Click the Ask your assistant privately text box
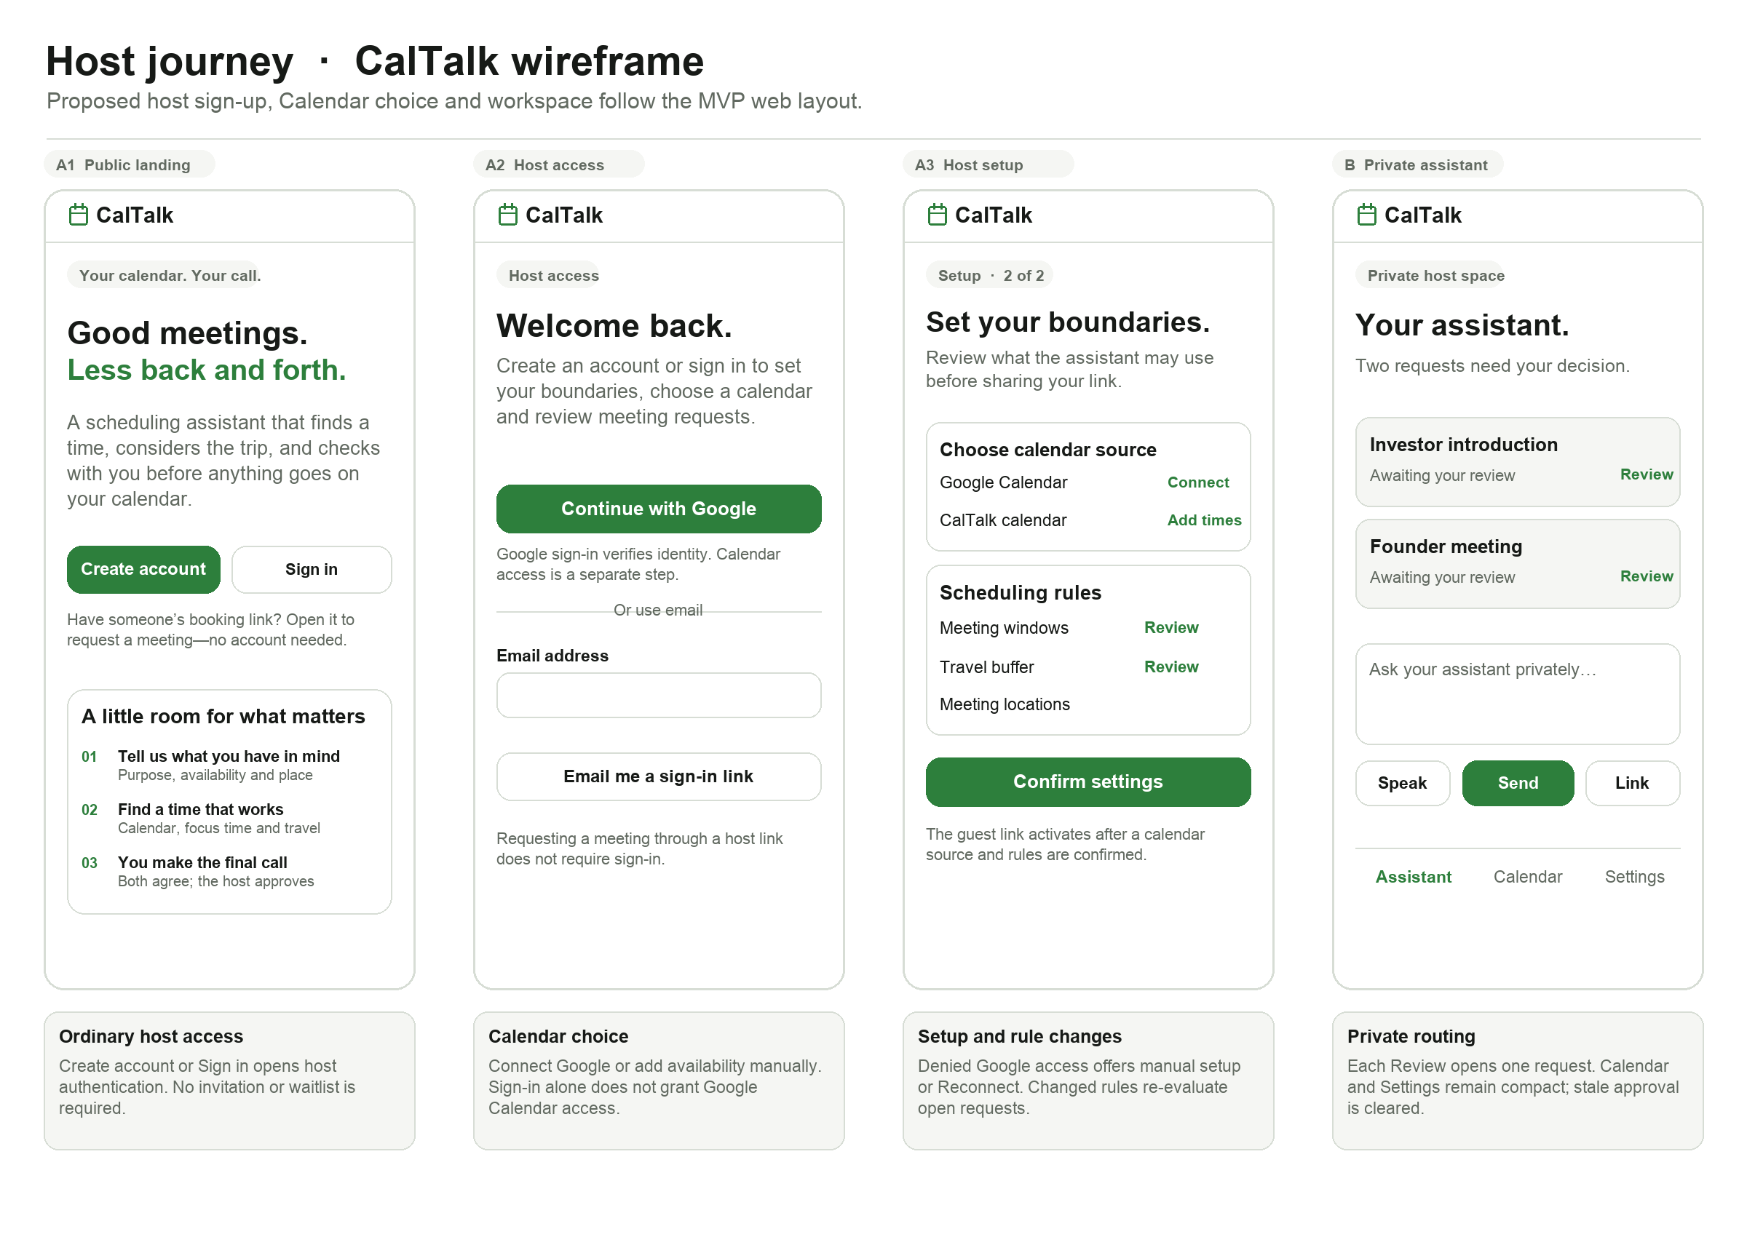This screenshot has width=1747, height=1237. tap(1516, 694)
